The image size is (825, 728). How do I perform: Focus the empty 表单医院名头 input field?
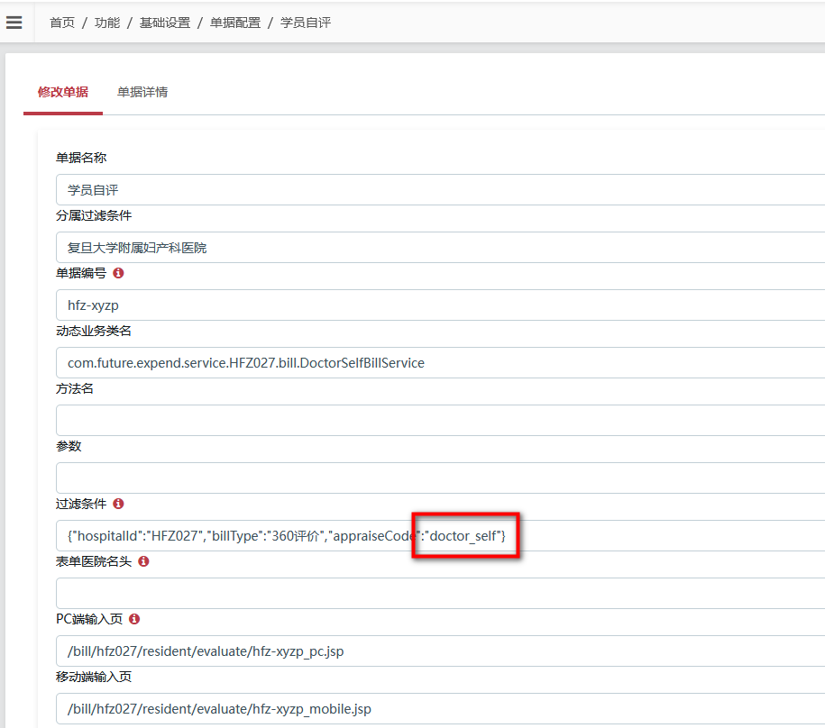pyautogui.click(x=440, y=594)
